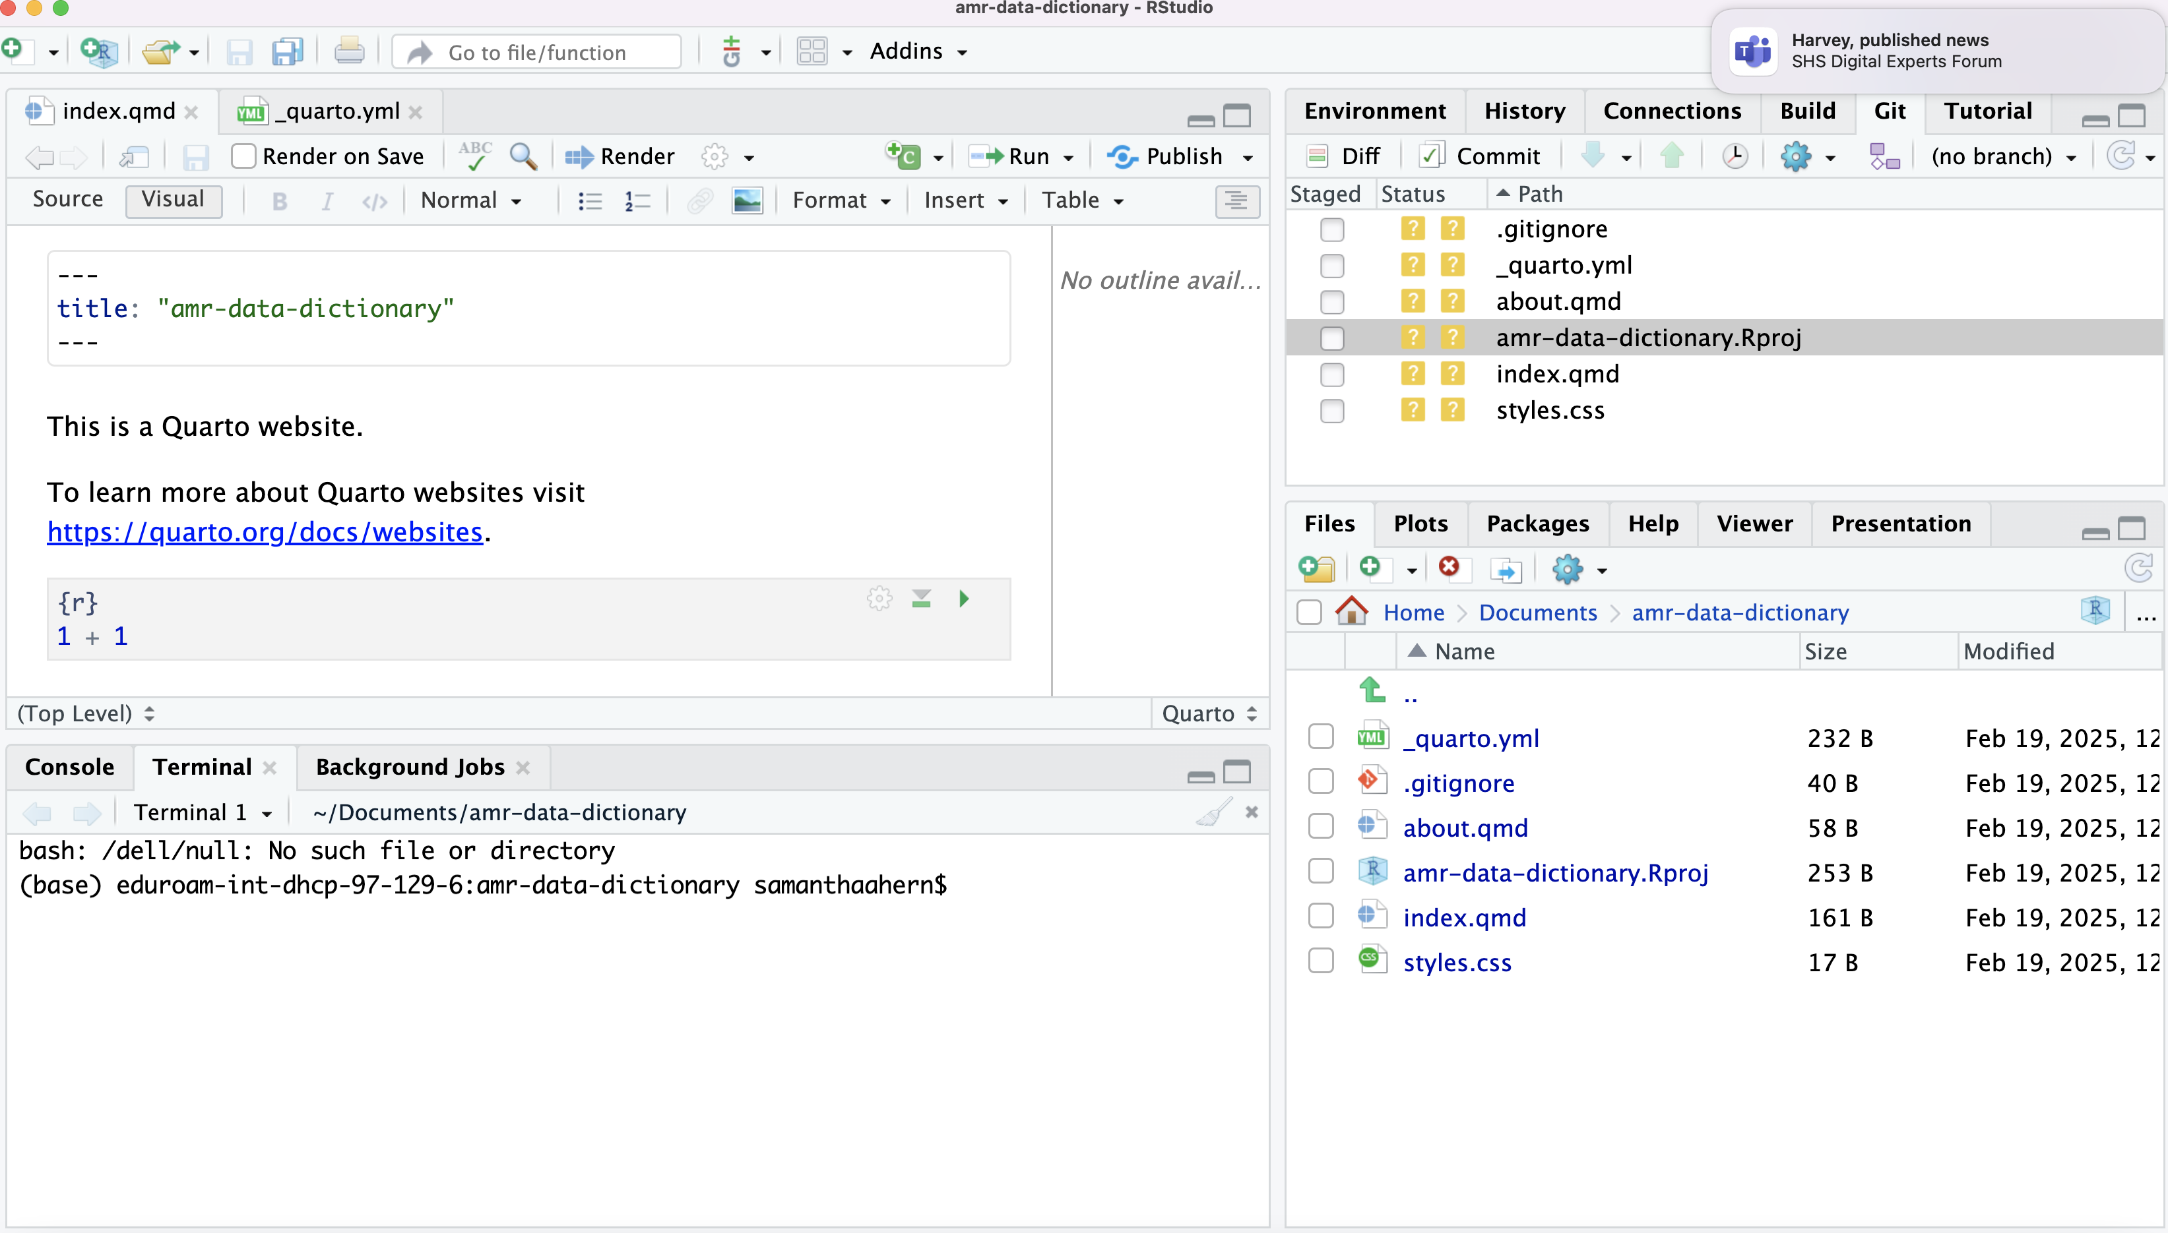The image size is (2168, 1233).
Task: Click the clear terminal broom icon
Action: 1214,812
